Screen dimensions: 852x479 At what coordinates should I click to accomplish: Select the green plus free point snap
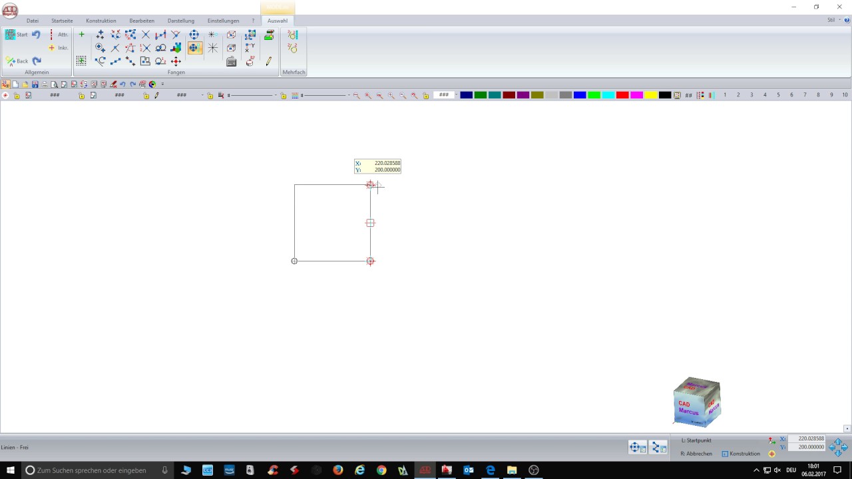tap(81, 35)
